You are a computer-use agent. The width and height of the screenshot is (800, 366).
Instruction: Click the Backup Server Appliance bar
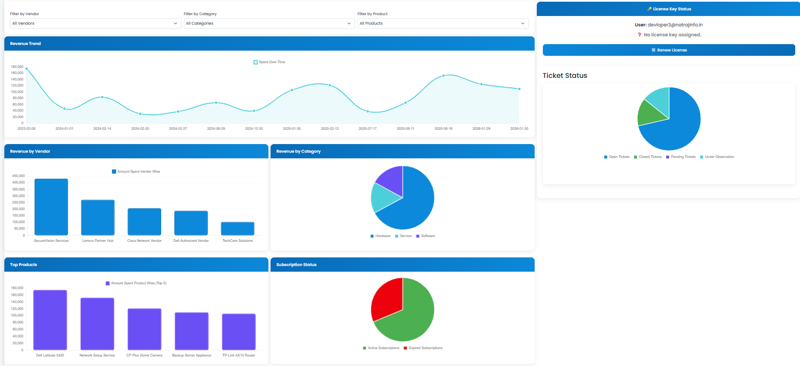(x=192, y=331)
